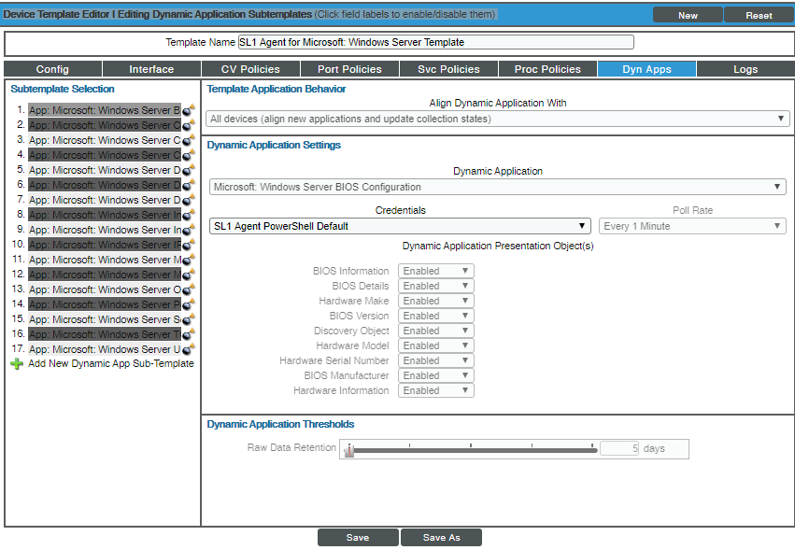Select subtemplate row 9 in the list

[x=105, y=230]
